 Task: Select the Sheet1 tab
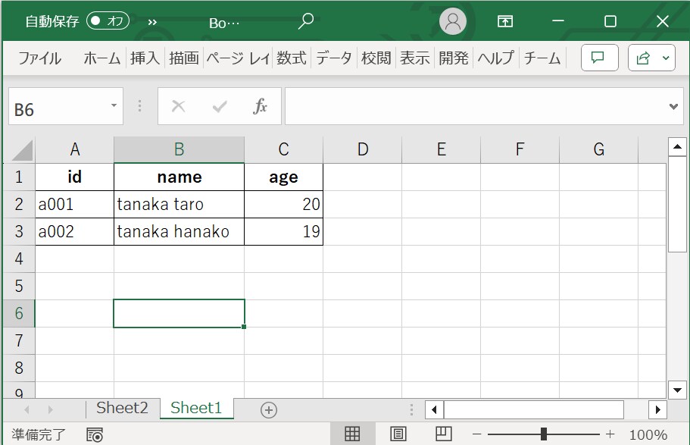[196, 409]
